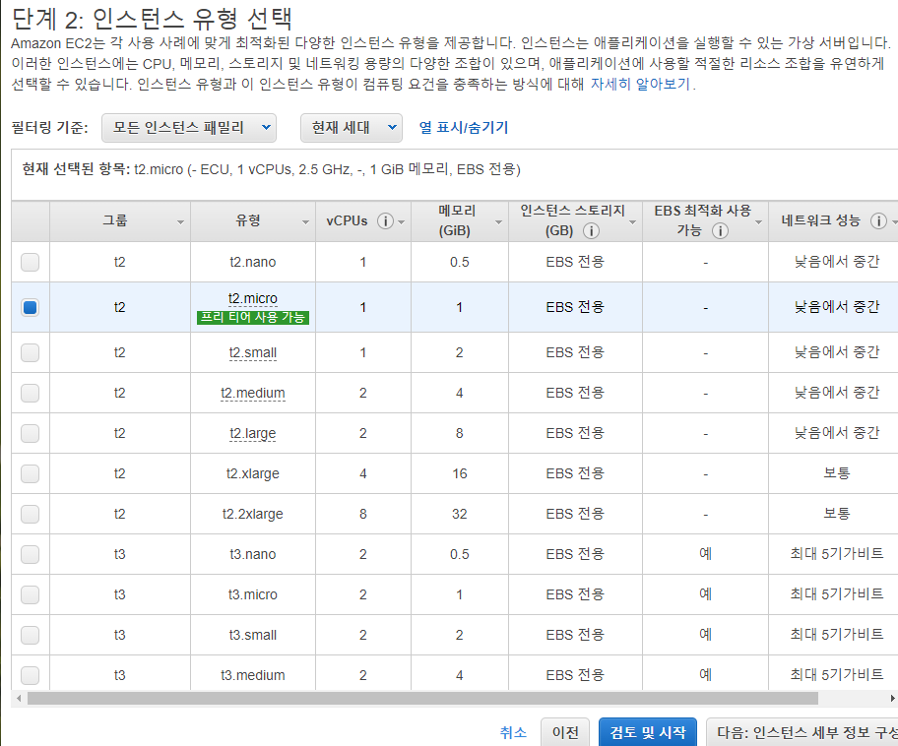Click the t3.nano type cell
898x746 pixels.
pyautogui.click(x=252, y=554)
